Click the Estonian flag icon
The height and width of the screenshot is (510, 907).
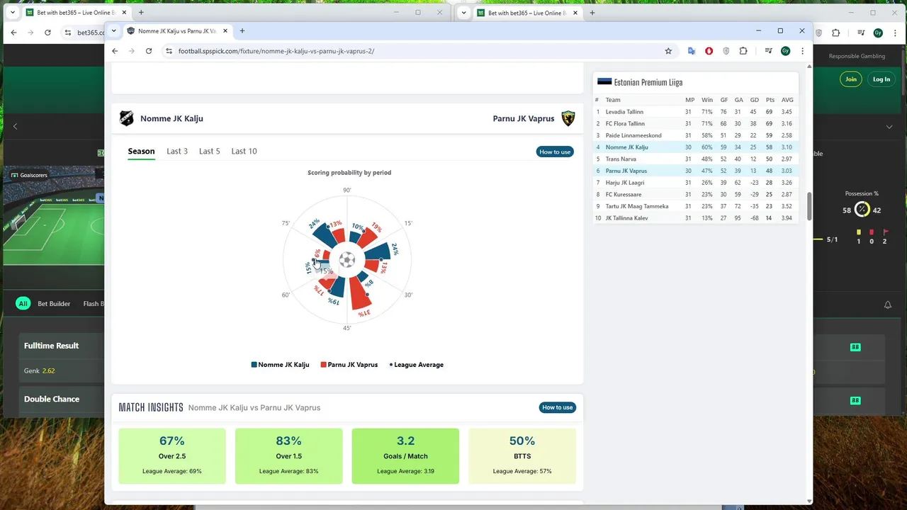pyautogui.click(x=604, y=82)
